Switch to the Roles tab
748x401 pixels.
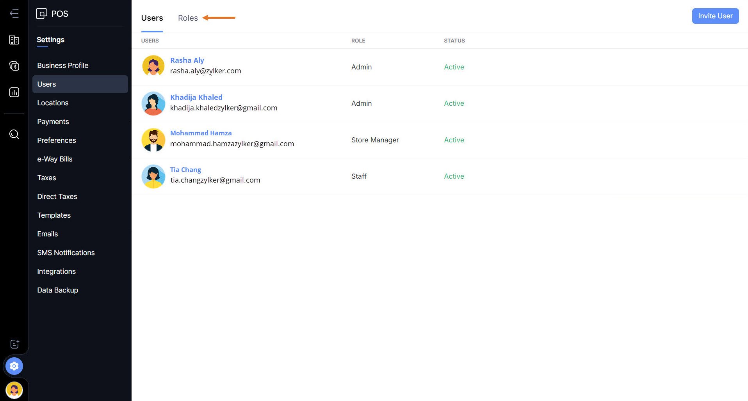pyautogui.click(x=188, y=18)
